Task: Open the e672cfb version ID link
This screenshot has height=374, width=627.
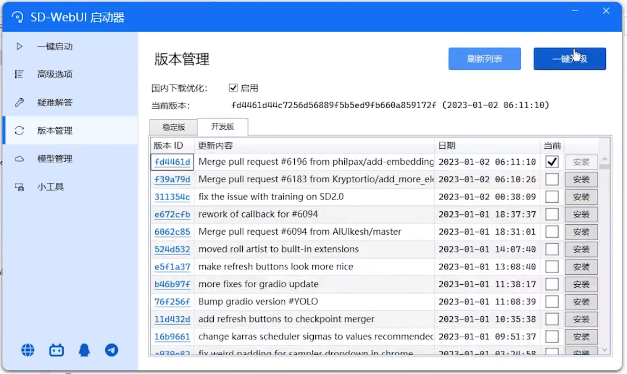Action: coord(172,214)
